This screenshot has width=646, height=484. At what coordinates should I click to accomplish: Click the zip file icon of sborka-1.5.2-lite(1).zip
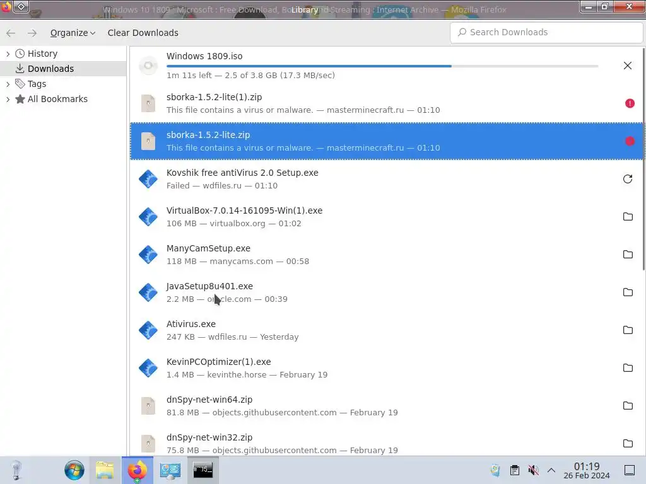pos(148,103)
